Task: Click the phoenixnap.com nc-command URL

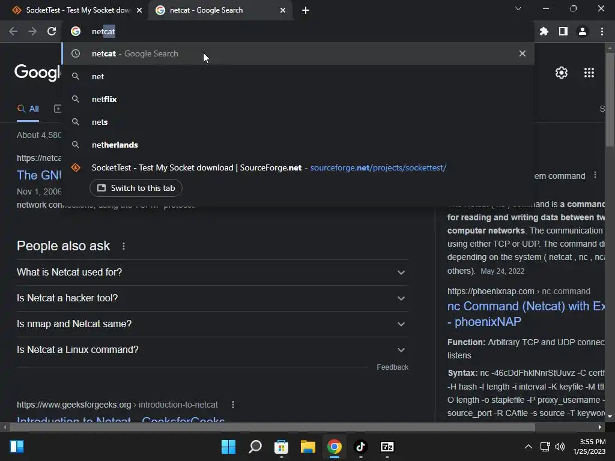Action: [x=518, y=291]
